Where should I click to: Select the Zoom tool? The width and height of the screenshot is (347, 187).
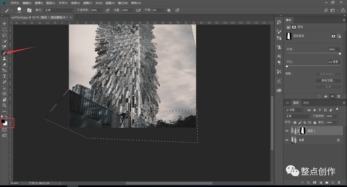pyautogui.click(x=4, y=105)
